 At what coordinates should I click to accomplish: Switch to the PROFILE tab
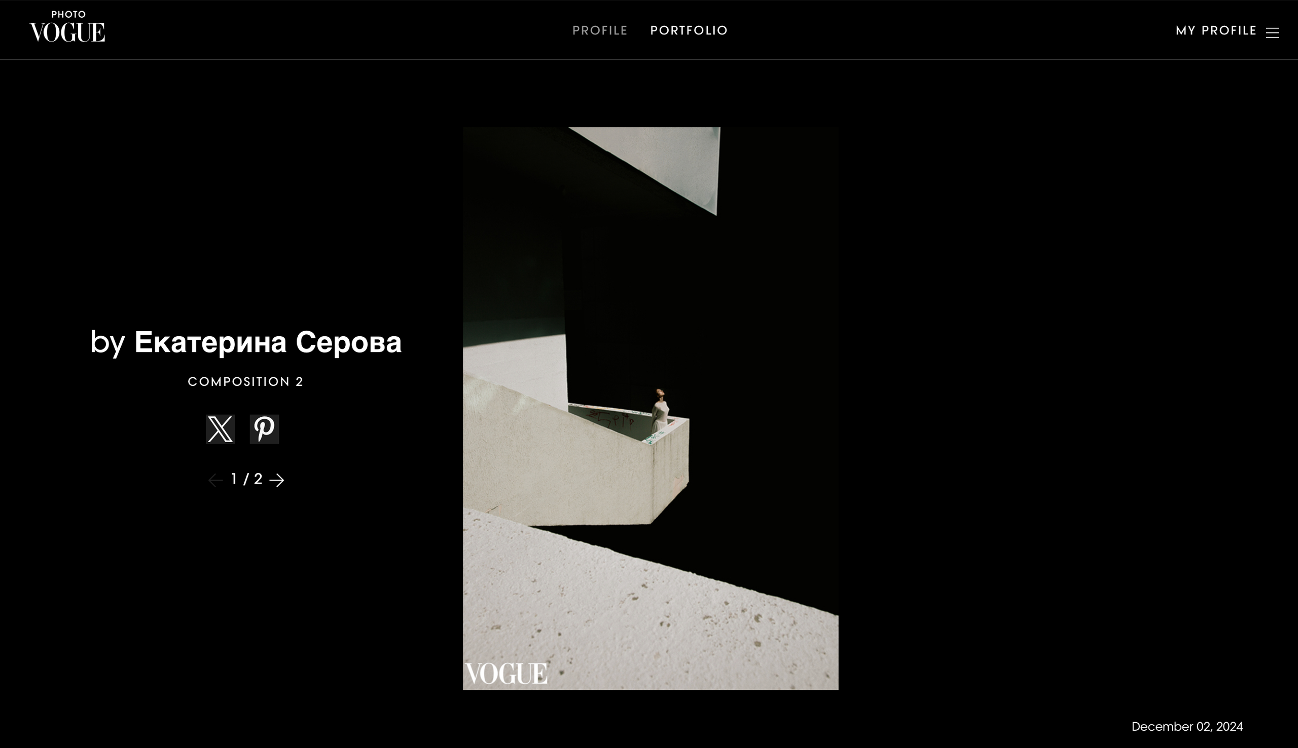point(600,30)
